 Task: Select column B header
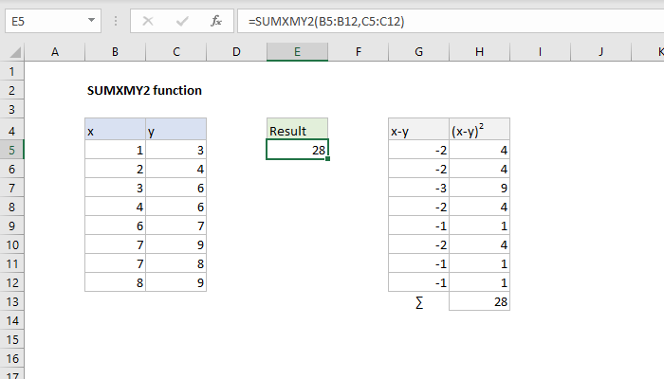(115, 52)
